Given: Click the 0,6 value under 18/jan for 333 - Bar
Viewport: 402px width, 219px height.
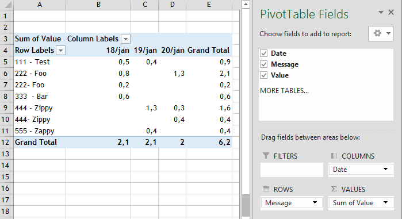Looking at the screenshot, I should [98, 97].
